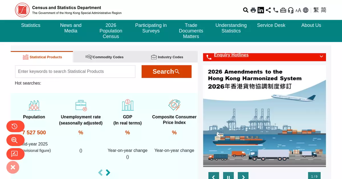Image resolution: width=342 pixels, height=179 pixels.
Task: Switch to Simplified Chinese (简)
Action: coord(323,10)
